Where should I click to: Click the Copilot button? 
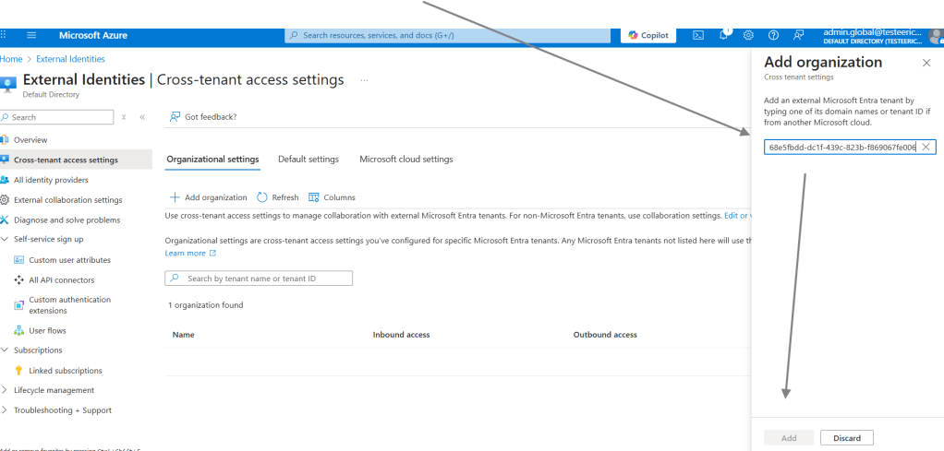click(x=647, y=35)
